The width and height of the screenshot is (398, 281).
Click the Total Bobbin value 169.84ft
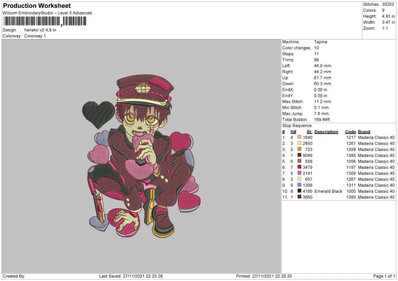[x=322, y=119]
